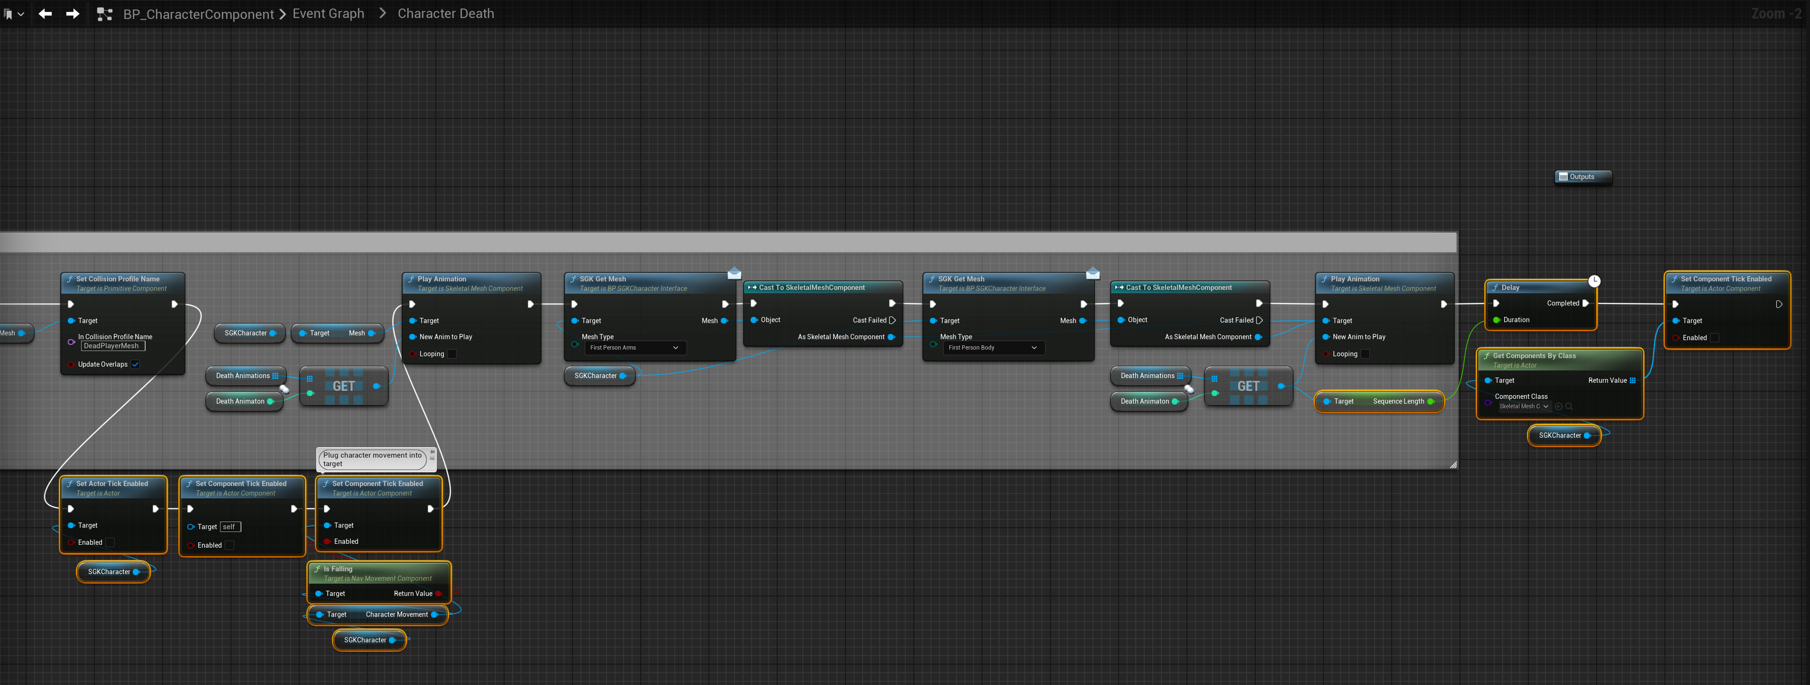Click the Character Death breadcrumb

(x=445, y=13)
